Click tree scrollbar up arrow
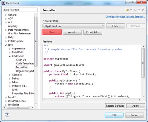This screenshot has width=148, height=122. (x=36, y=15)
